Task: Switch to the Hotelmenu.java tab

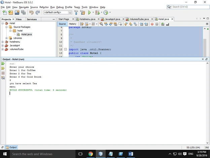Action: [x=87, y=19]
